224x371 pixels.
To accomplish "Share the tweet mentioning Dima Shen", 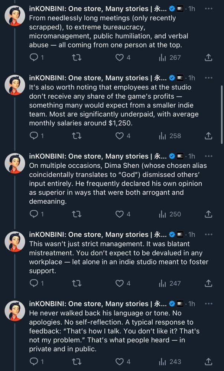I will [208, 214].
